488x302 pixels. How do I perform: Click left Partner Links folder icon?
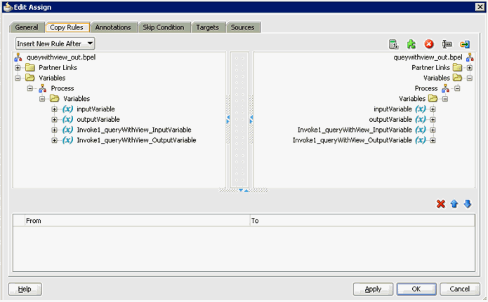pyautogui.click(x=30, y=67)
